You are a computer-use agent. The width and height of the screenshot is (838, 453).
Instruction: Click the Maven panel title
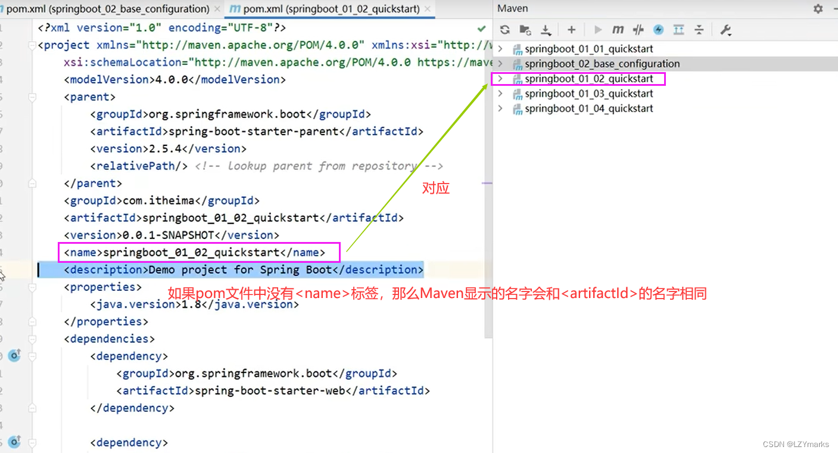coord(513,8)
